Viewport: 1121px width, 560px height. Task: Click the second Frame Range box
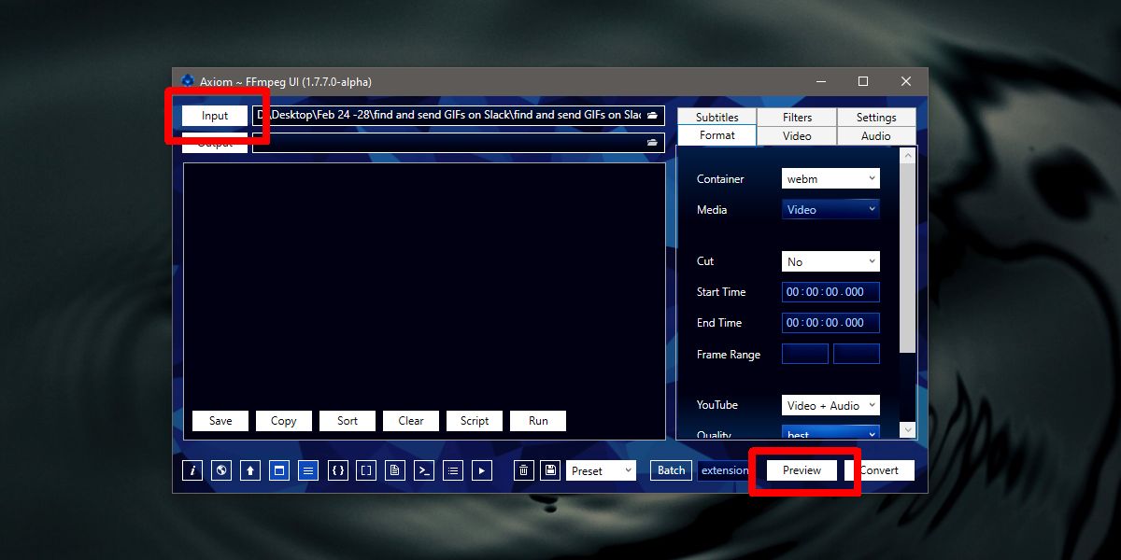click(x=857, y=354)
